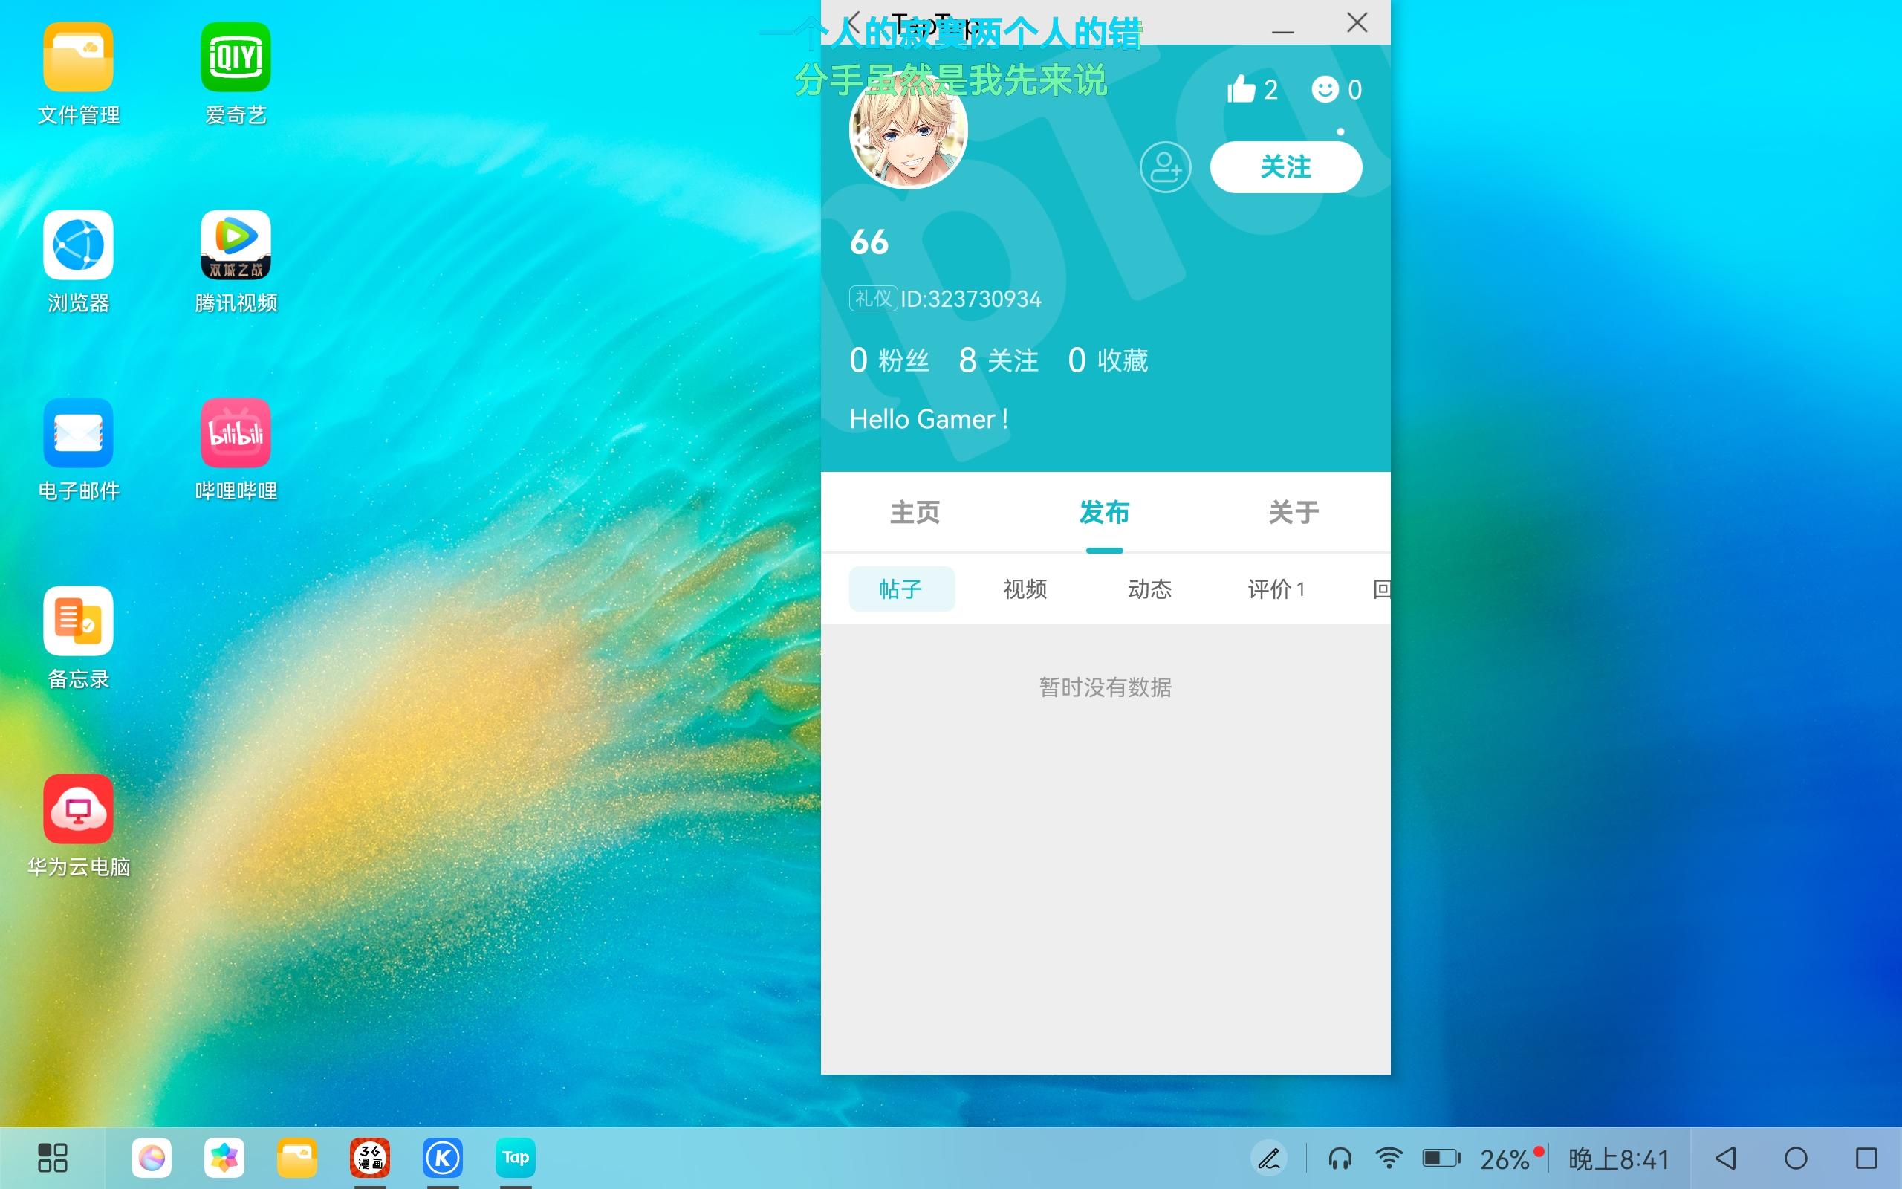The width and height of the screenshot is (1902, 1189).
Task: Open the clock showing 晚上8:41
Action: coord(1619,1159)
